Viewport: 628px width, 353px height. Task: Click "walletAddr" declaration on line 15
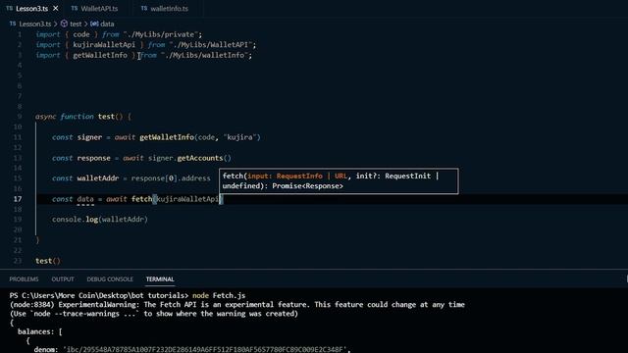click(x=98, y=178)
